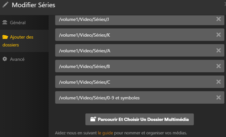This screenshot has width=226, height=137.
Task: Remove the Séries/B folder path
Action: (x=218, y=66)
